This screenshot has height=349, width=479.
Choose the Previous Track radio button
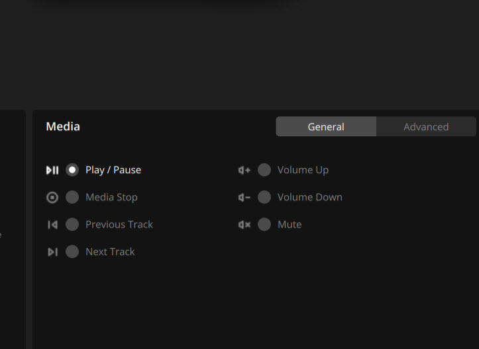[x=72, y=224]
